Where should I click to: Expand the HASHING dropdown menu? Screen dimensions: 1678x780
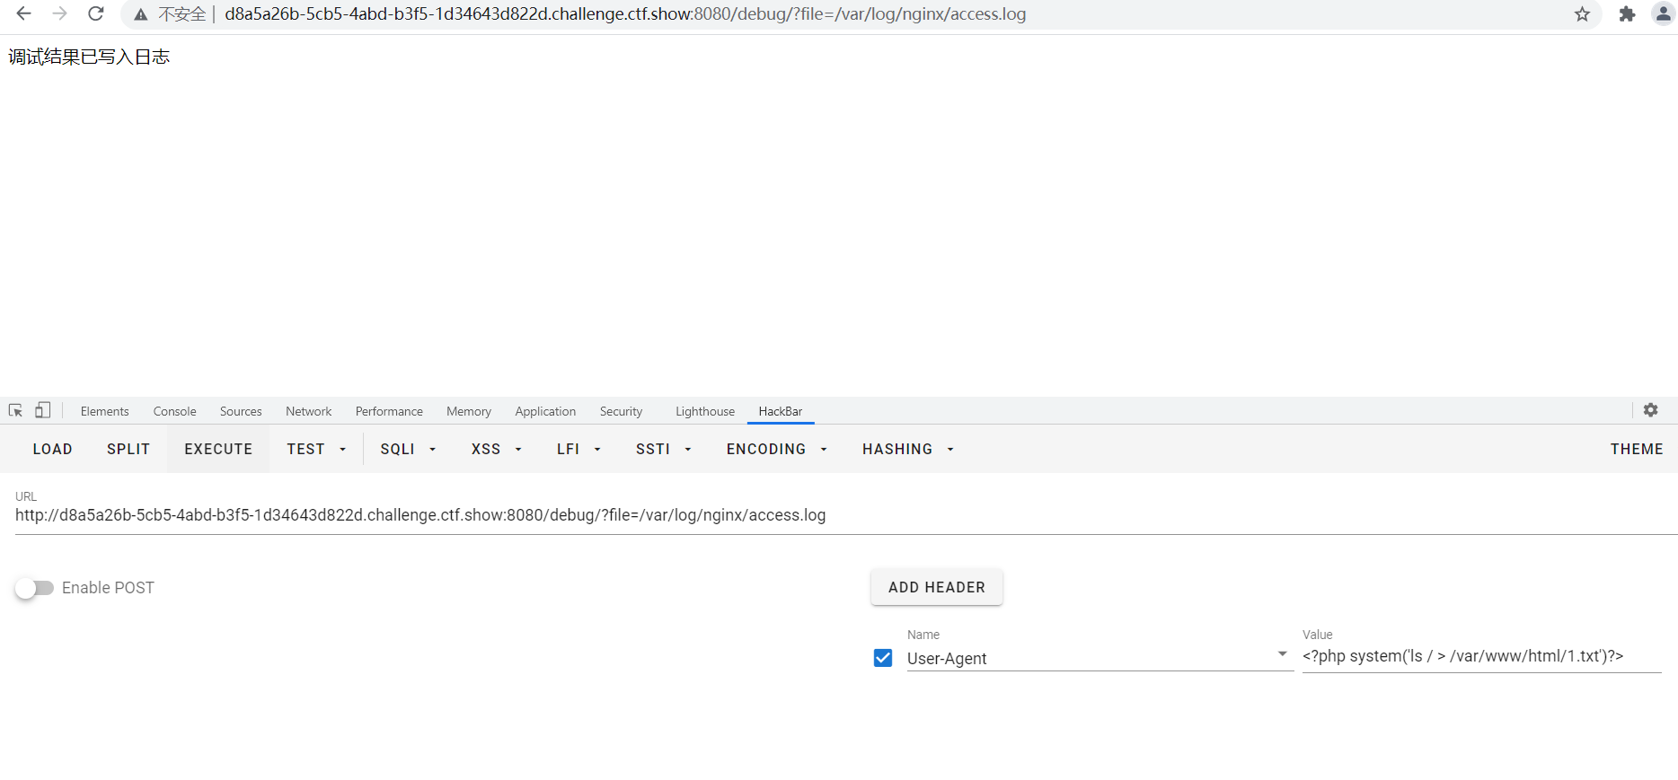908,449
